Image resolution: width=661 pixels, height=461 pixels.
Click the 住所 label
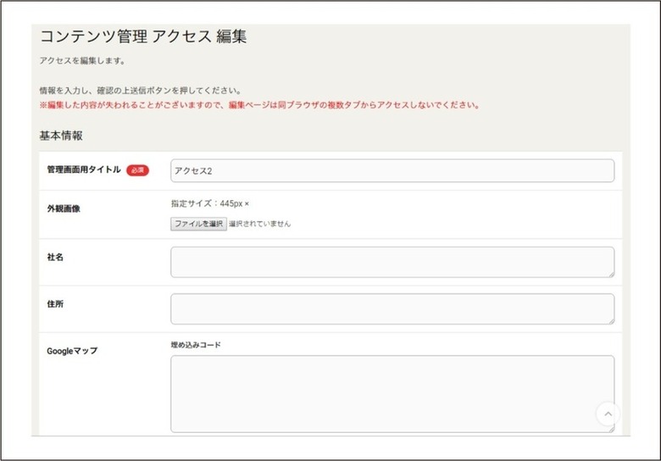point(55,304)
